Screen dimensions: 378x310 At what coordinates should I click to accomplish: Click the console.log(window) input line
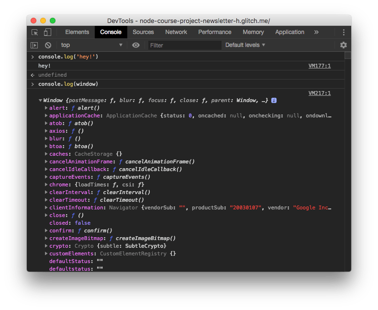[x=186, y=84]
